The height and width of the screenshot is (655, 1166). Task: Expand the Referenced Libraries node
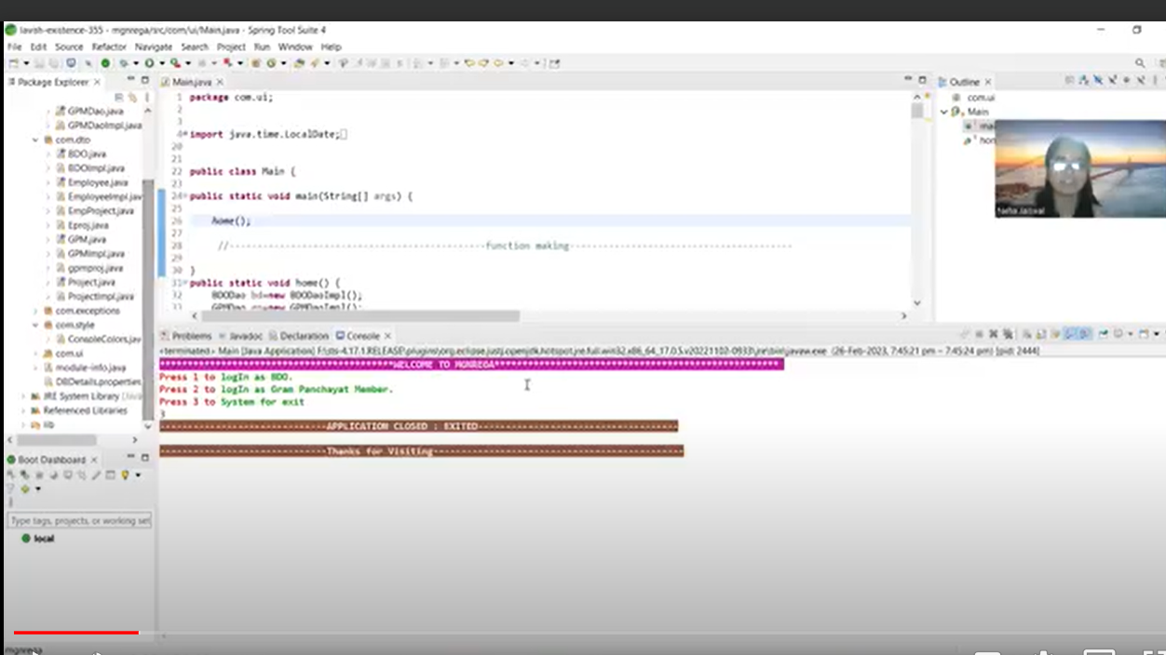click(25, 410)
